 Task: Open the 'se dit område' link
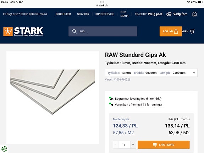pyautogui.click(x=151, y=99)
